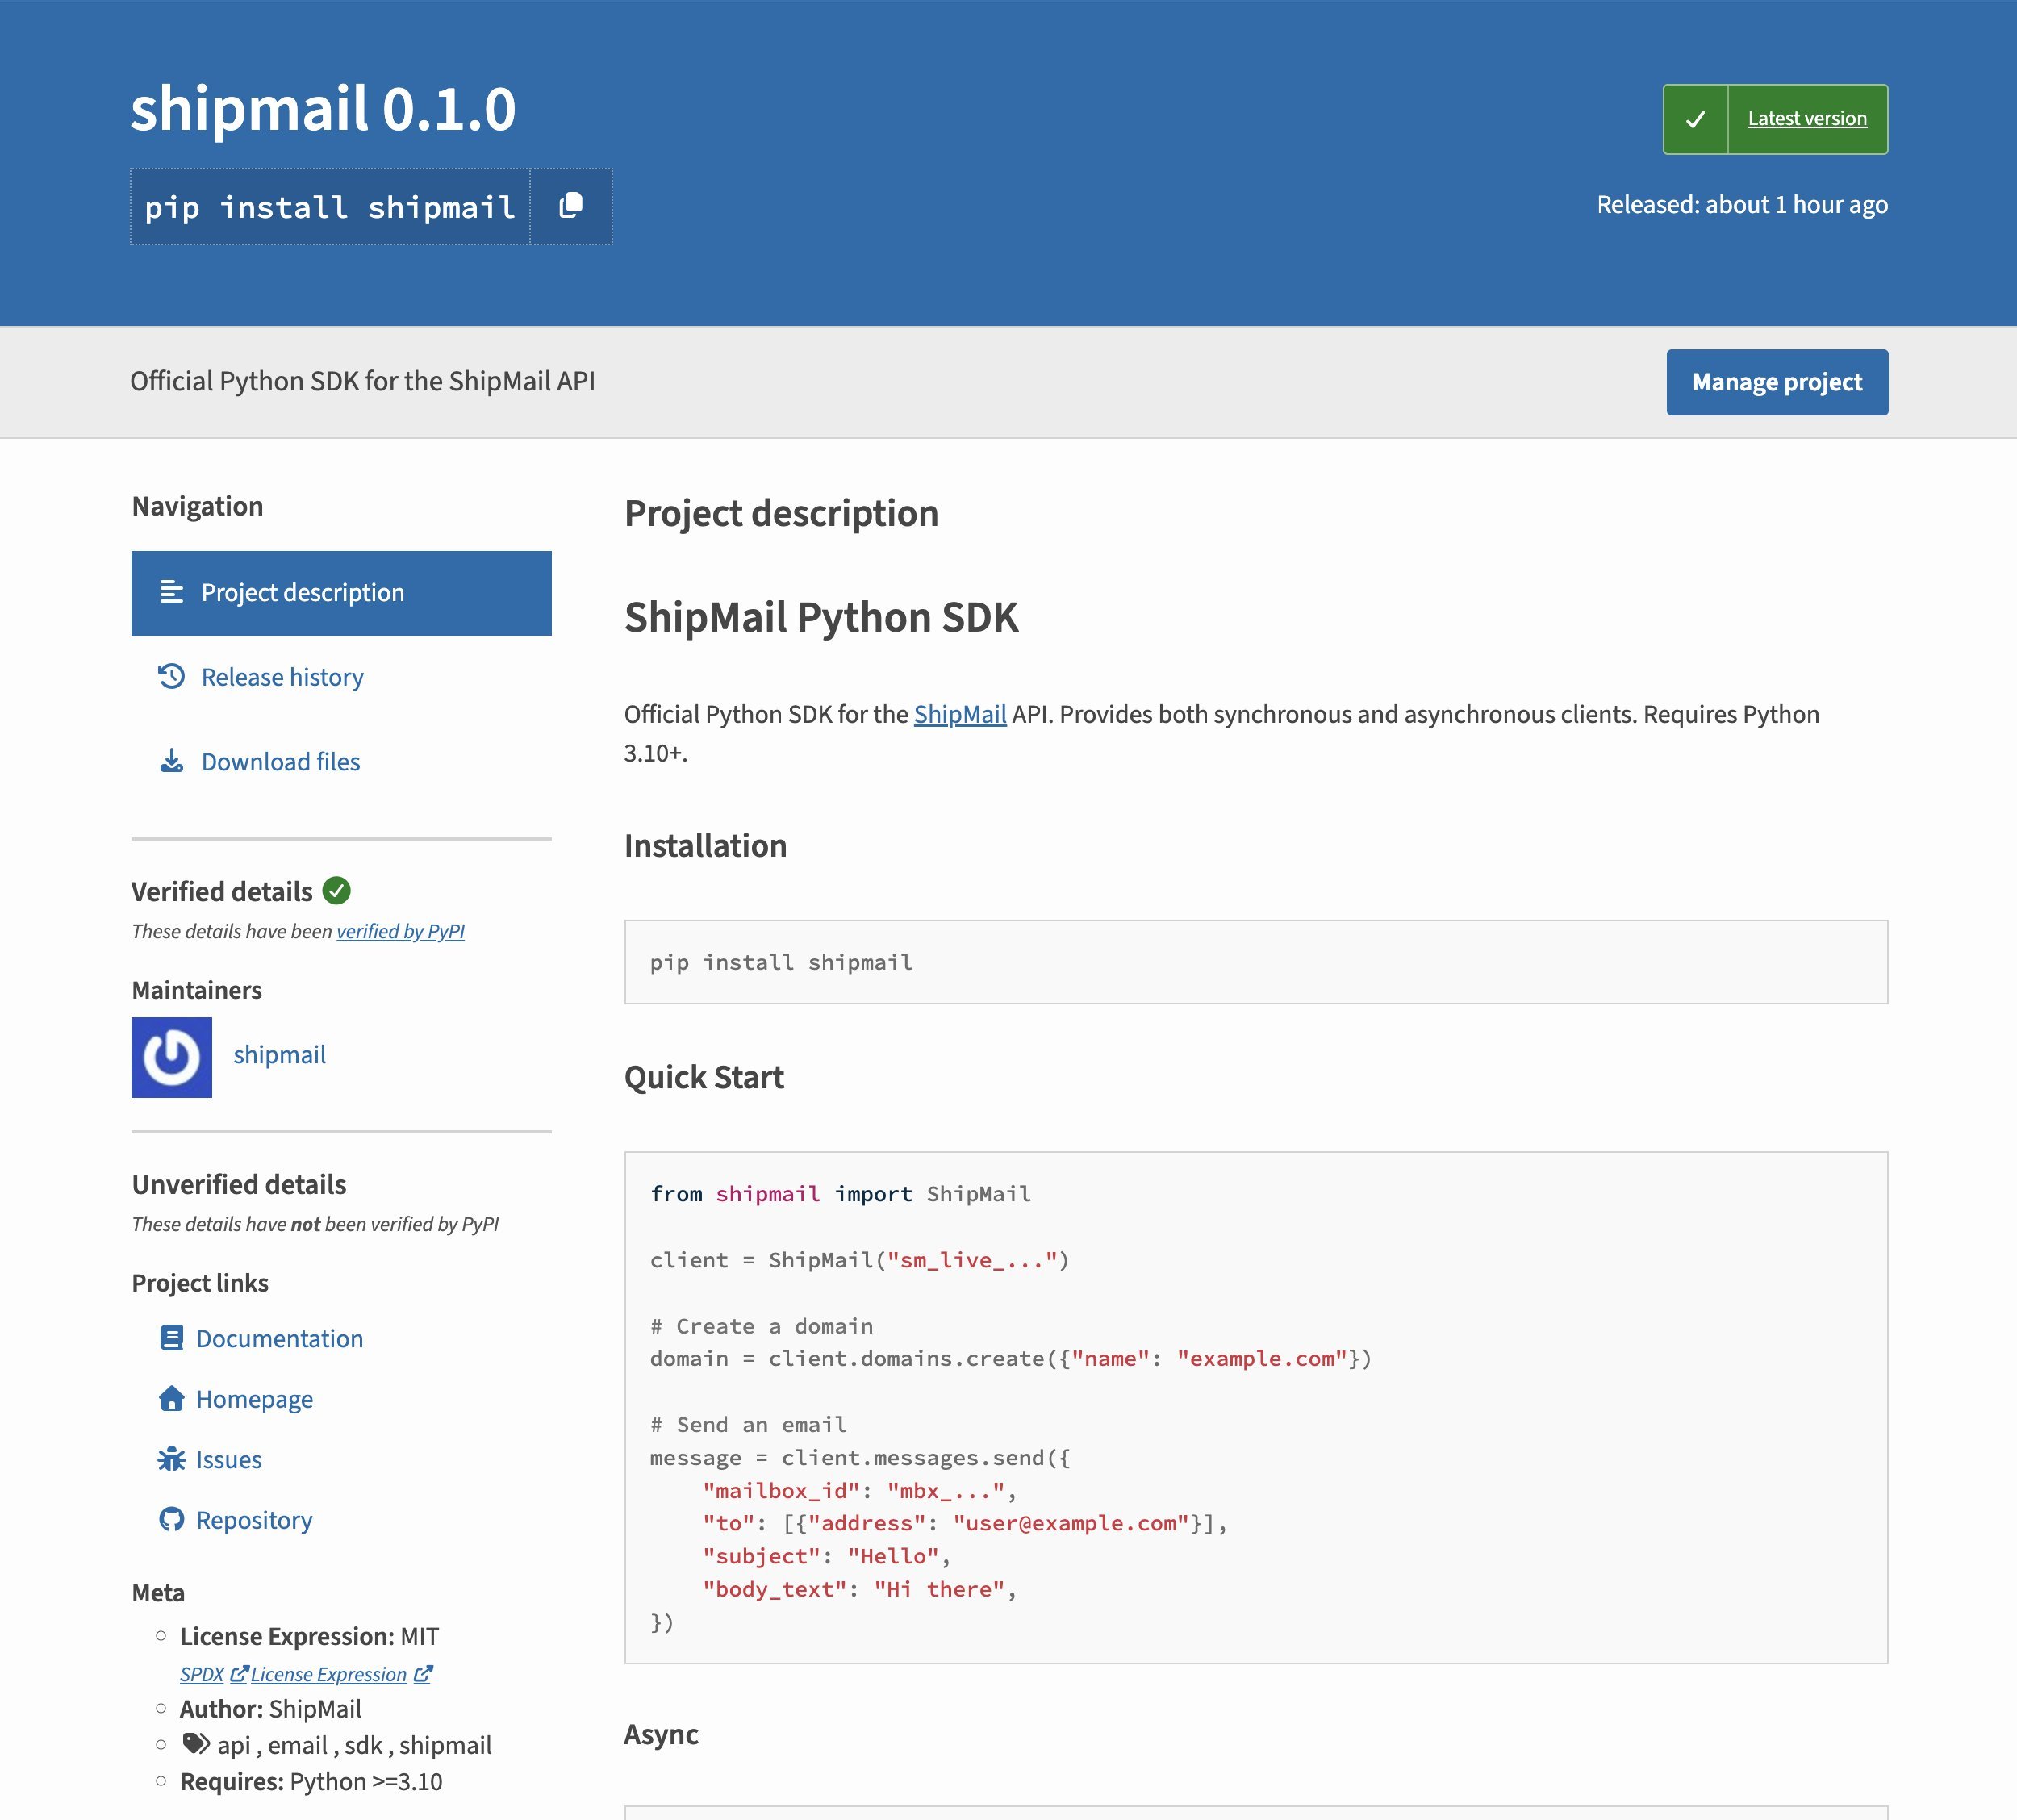Click the Verified details green check badge
Viewport: 2017px width, 1820px height.
point(336,890)
